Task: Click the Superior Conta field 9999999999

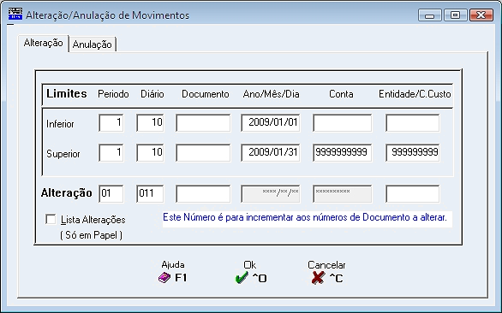Action: pyautogui.click(x=343, y=152)
